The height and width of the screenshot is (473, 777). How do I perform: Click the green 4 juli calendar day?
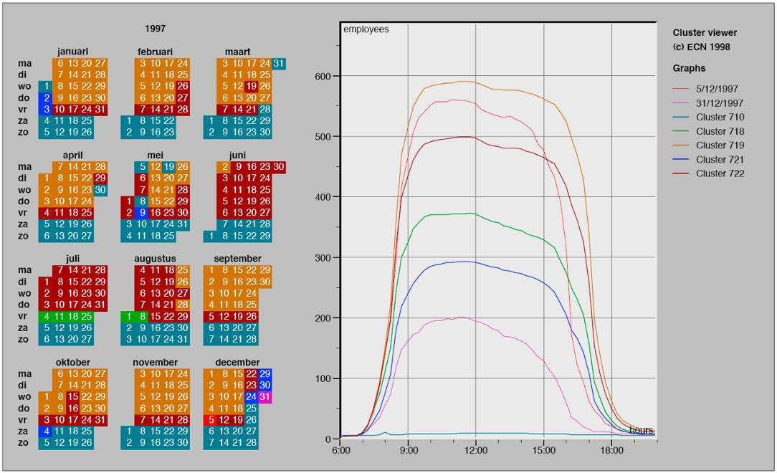(47, 316)
